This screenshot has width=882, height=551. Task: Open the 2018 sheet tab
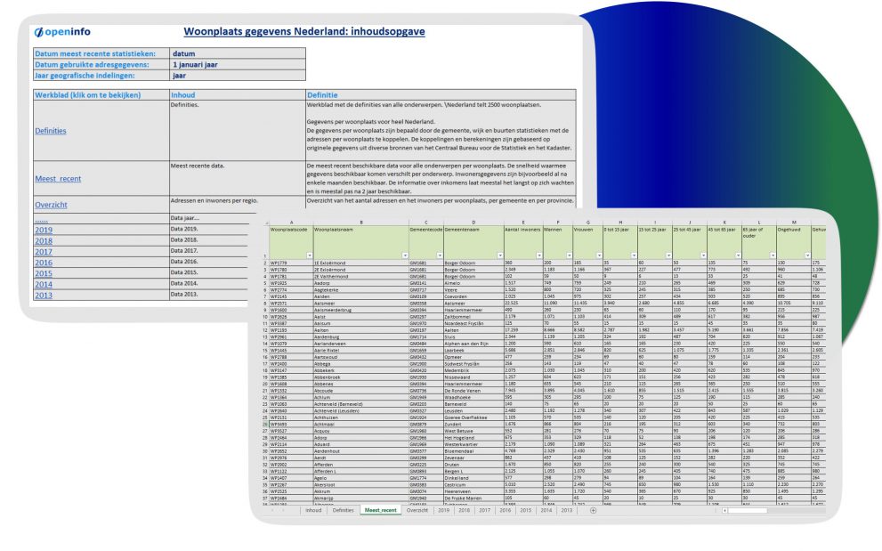click(464, 510)
